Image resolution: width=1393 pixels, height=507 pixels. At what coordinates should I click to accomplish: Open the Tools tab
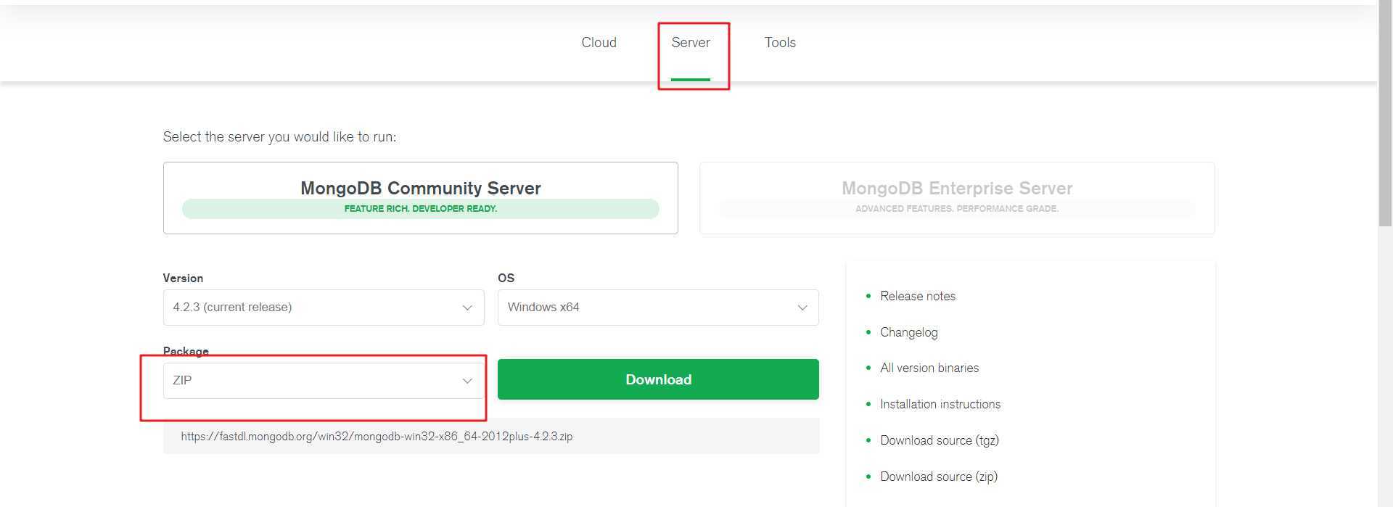pos(780,43)
